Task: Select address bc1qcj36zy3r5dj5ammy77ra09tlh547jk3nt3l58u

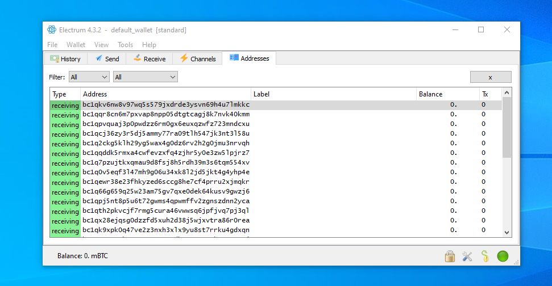Action: pyautogui.click(x=166, y=134)
